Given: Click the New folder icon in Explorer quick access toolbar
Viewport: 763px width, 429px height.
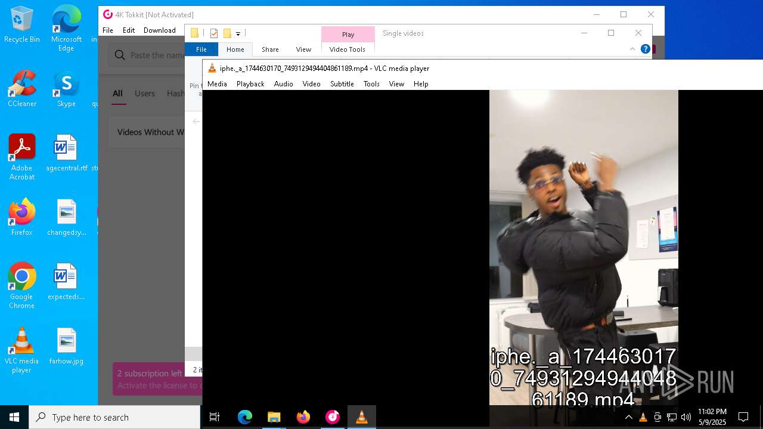Looking at the screenshot, I should [227, 33].
